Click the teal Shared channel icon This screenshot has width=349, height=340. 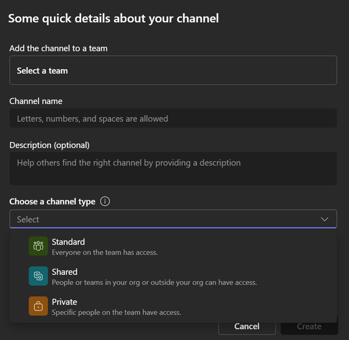(38, 276)
